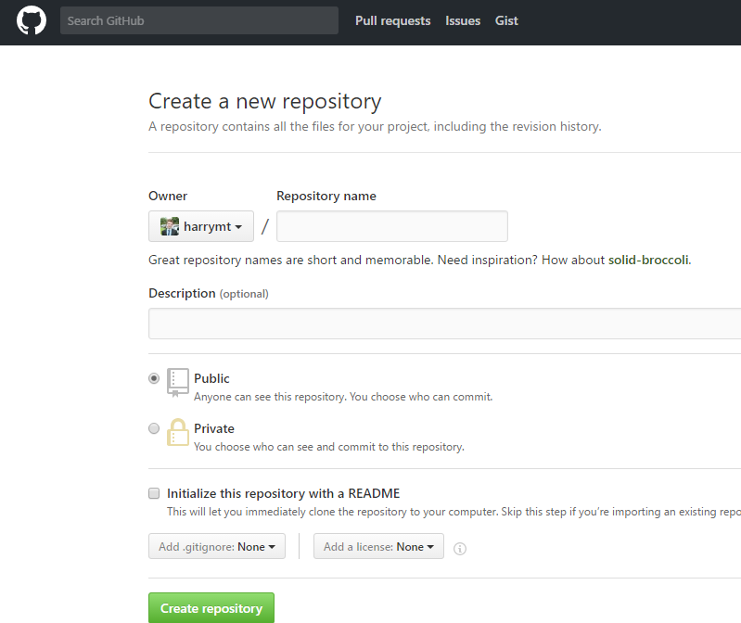Viewport: 741px width, 623px height.
Task: Click the harrymt avatar image
Action: [x=170, y=226]
